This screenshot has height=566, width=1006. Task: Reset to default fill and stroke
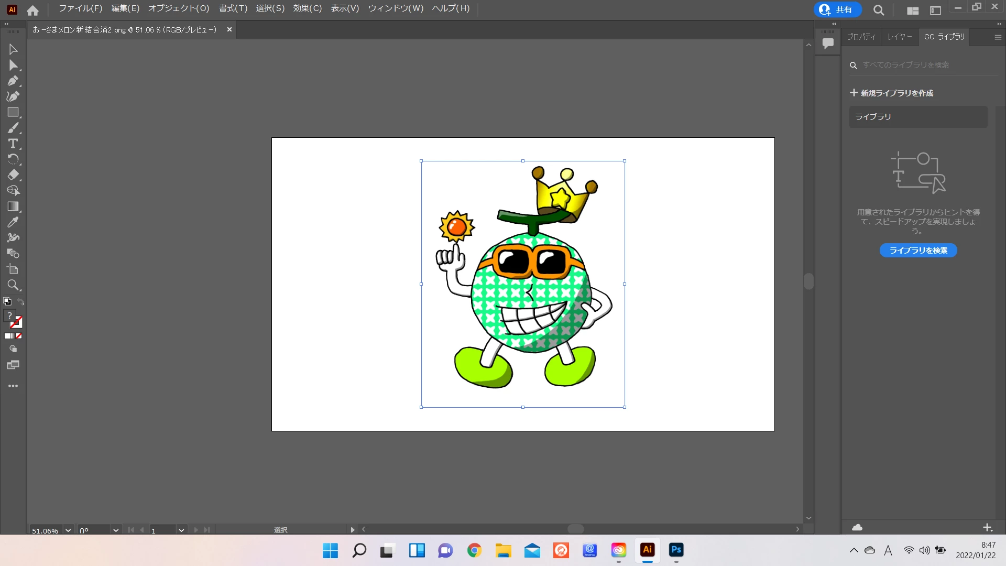[x=7, y=301]
